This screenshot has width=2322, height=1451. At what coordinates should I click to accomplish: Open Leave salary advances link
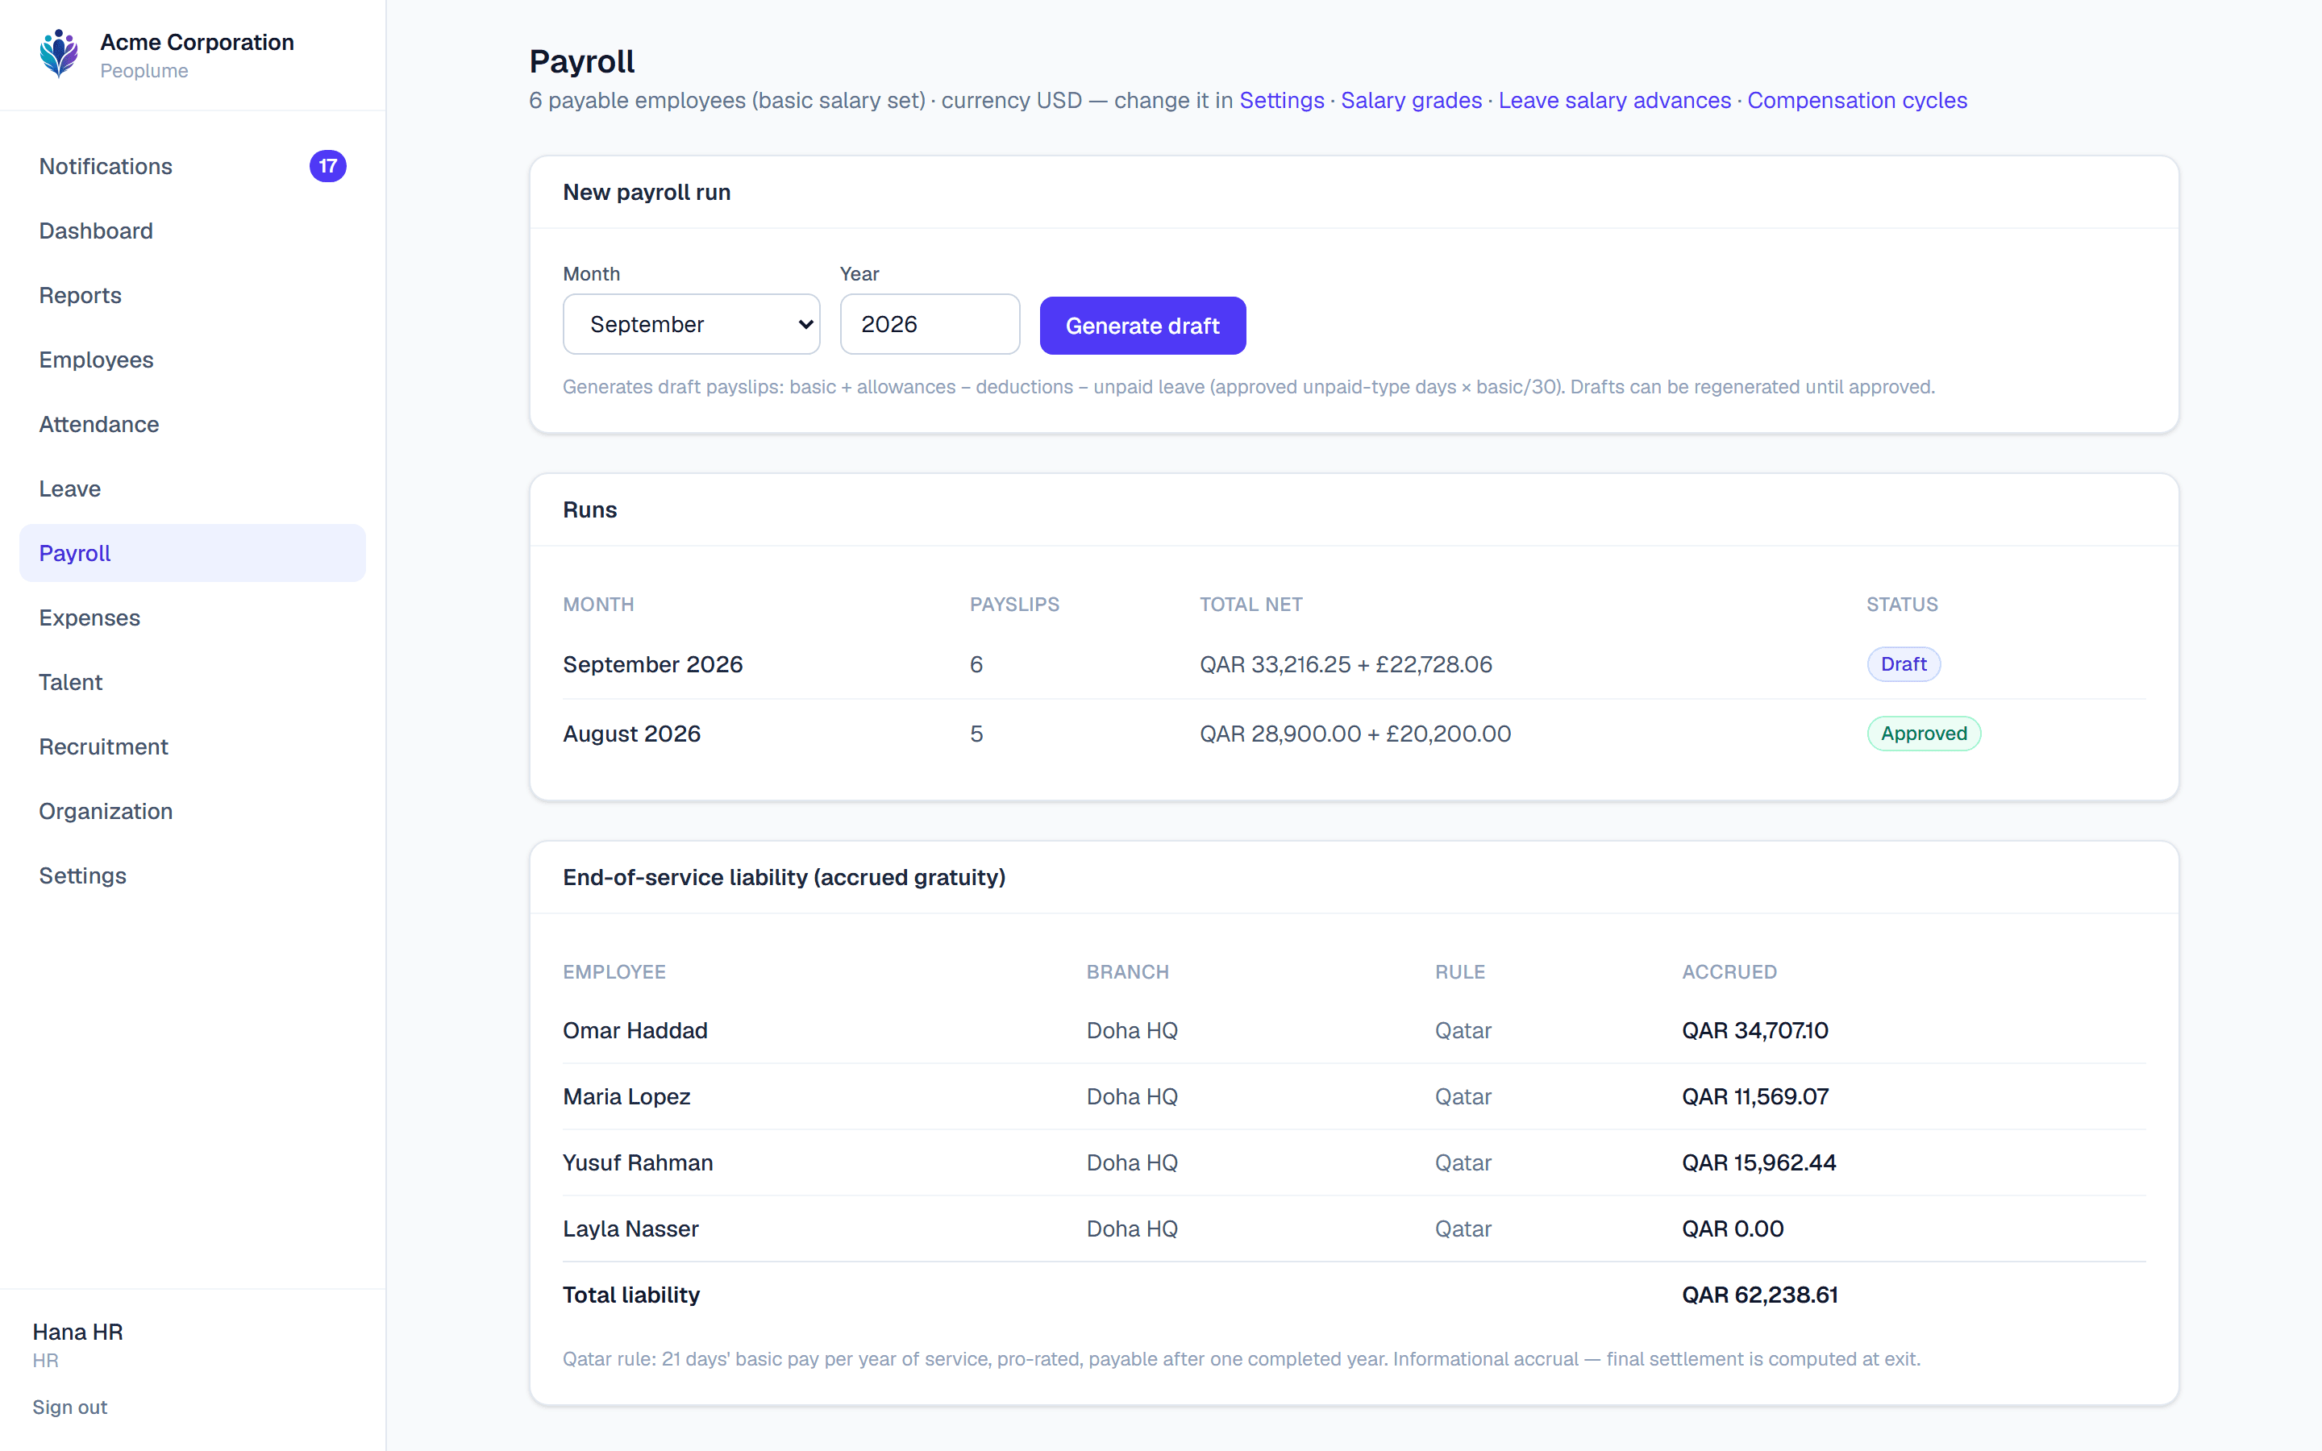point(1614,100)
